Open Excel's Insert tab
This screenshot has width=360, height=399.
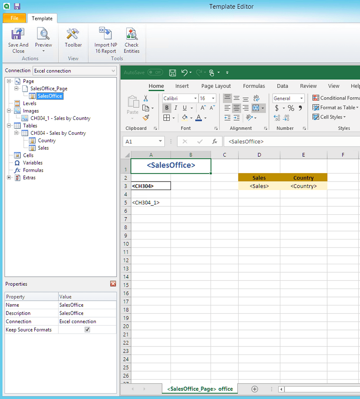(x=182, y=86)
